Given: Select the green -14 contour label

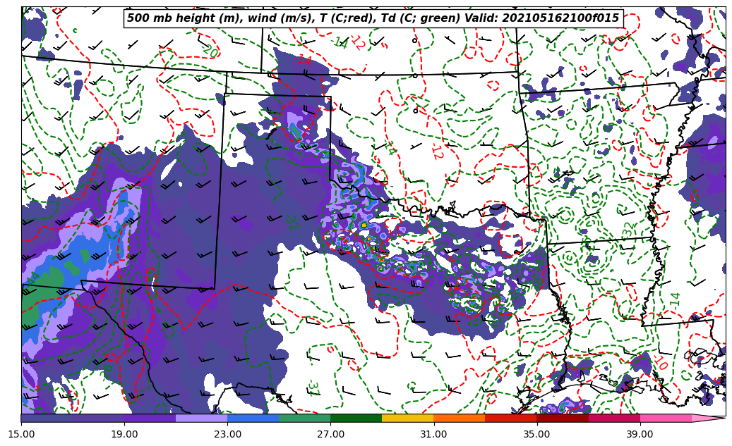Looking at the screenshot, I should (675, 300).
